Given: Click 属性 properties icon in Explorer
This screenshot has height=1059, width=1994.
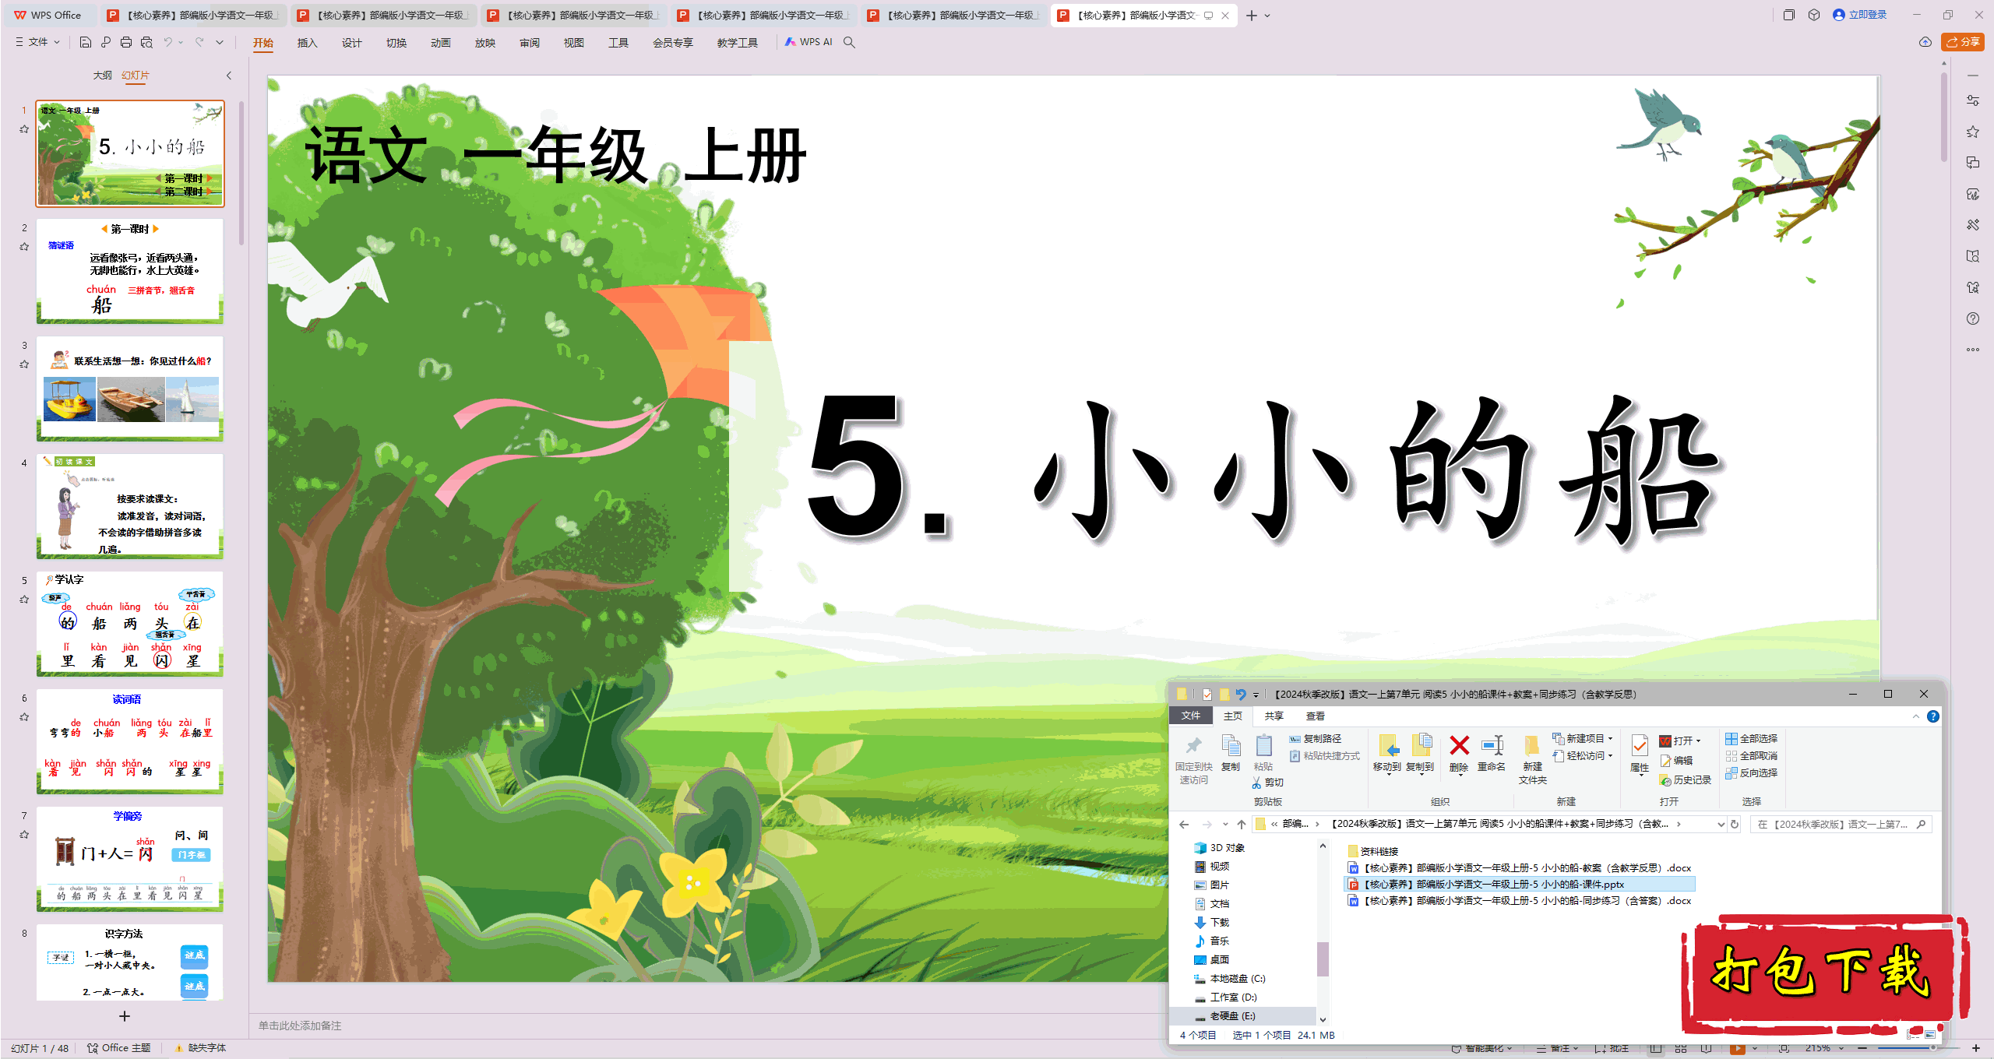Looking at the screenshot, I should tap(1640, 754).
